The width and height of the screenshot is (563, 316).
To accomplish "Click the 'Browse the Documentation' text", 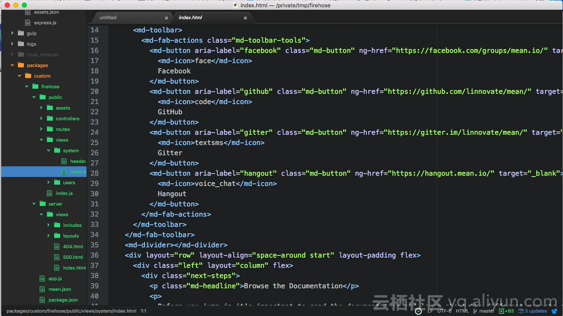I will (x=293, y=286).
